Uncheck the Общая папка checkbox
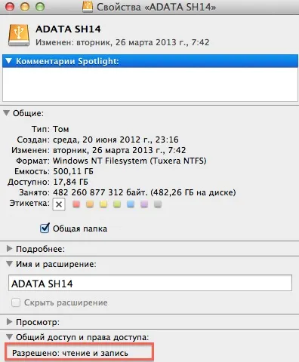 click(45, 228)
